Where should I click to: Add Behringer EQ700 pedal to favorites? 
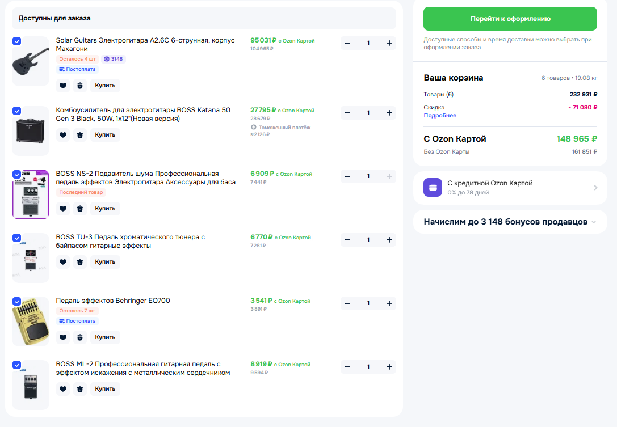[63, 337]
